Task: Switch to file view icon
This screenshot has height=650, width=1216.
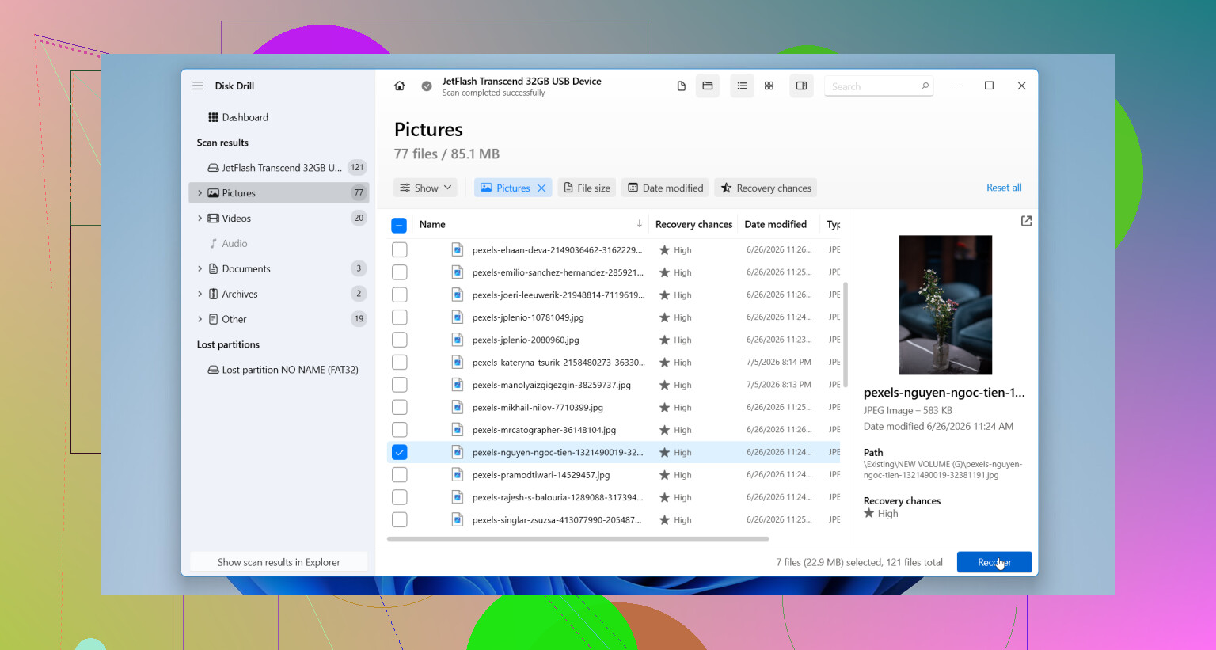Action: tap(681, 86)
